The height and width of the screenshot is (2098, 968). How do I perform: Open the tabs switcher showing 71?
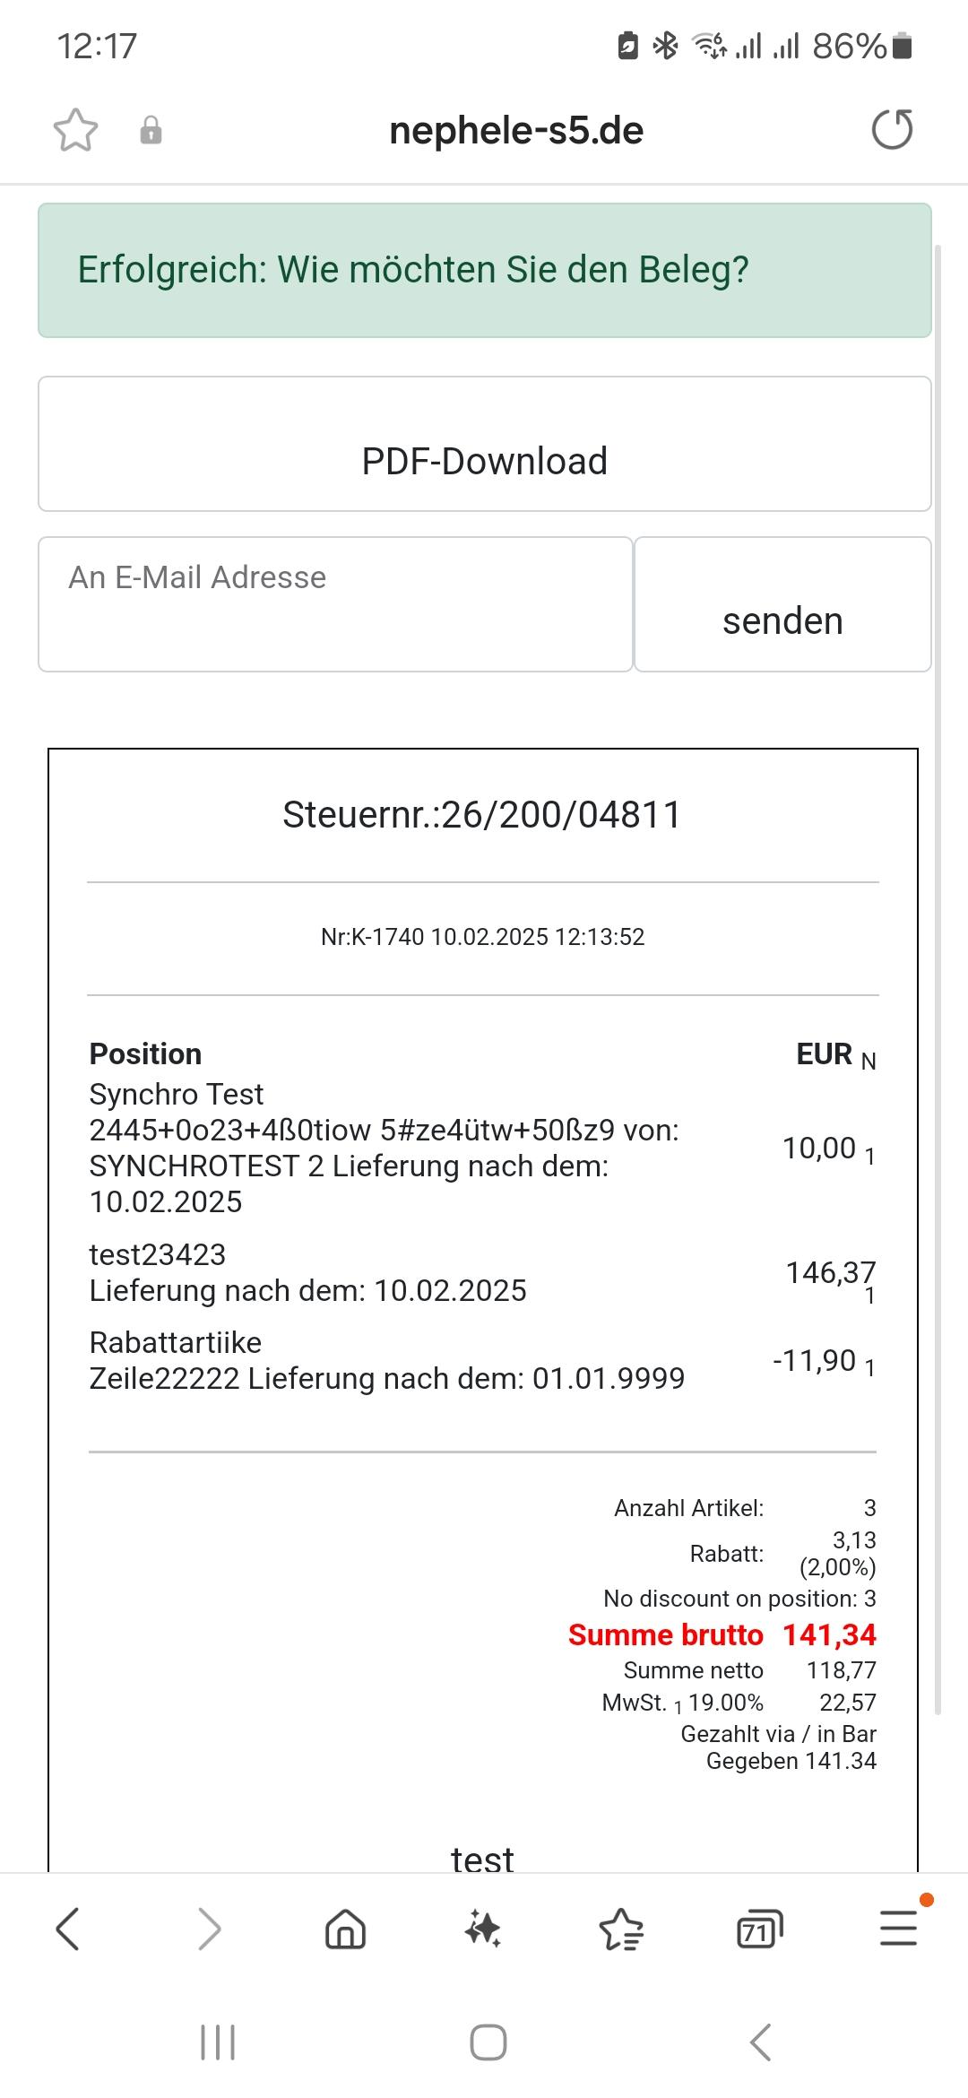point(759,1929)
